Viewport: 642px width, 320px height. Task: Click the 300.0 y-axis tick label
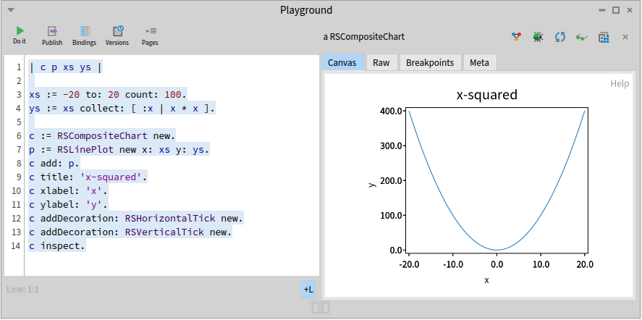click(x=391, y=146)
